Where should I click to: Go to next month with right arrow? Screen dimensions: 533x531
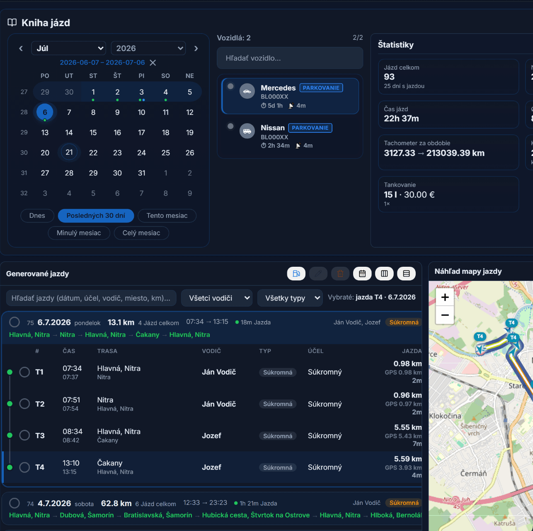[x=196, y=49]
